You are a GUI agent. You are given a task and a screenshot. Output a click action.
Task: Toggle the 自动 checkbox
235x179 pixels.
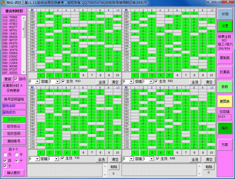coord(16,79)
